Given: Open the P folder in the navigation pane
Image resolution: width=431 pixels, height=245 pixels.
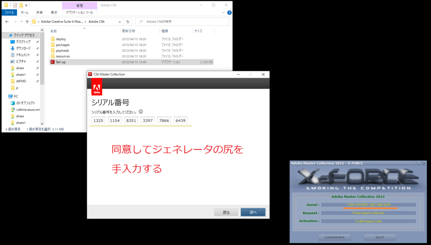Looking at the screenshot, I should point(17,88).
